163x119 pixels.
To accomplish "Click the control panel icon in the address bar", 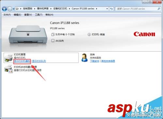I will point(17,9).
